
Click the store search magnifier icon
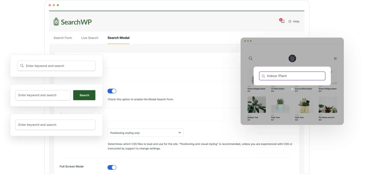[x=250, y=58]
